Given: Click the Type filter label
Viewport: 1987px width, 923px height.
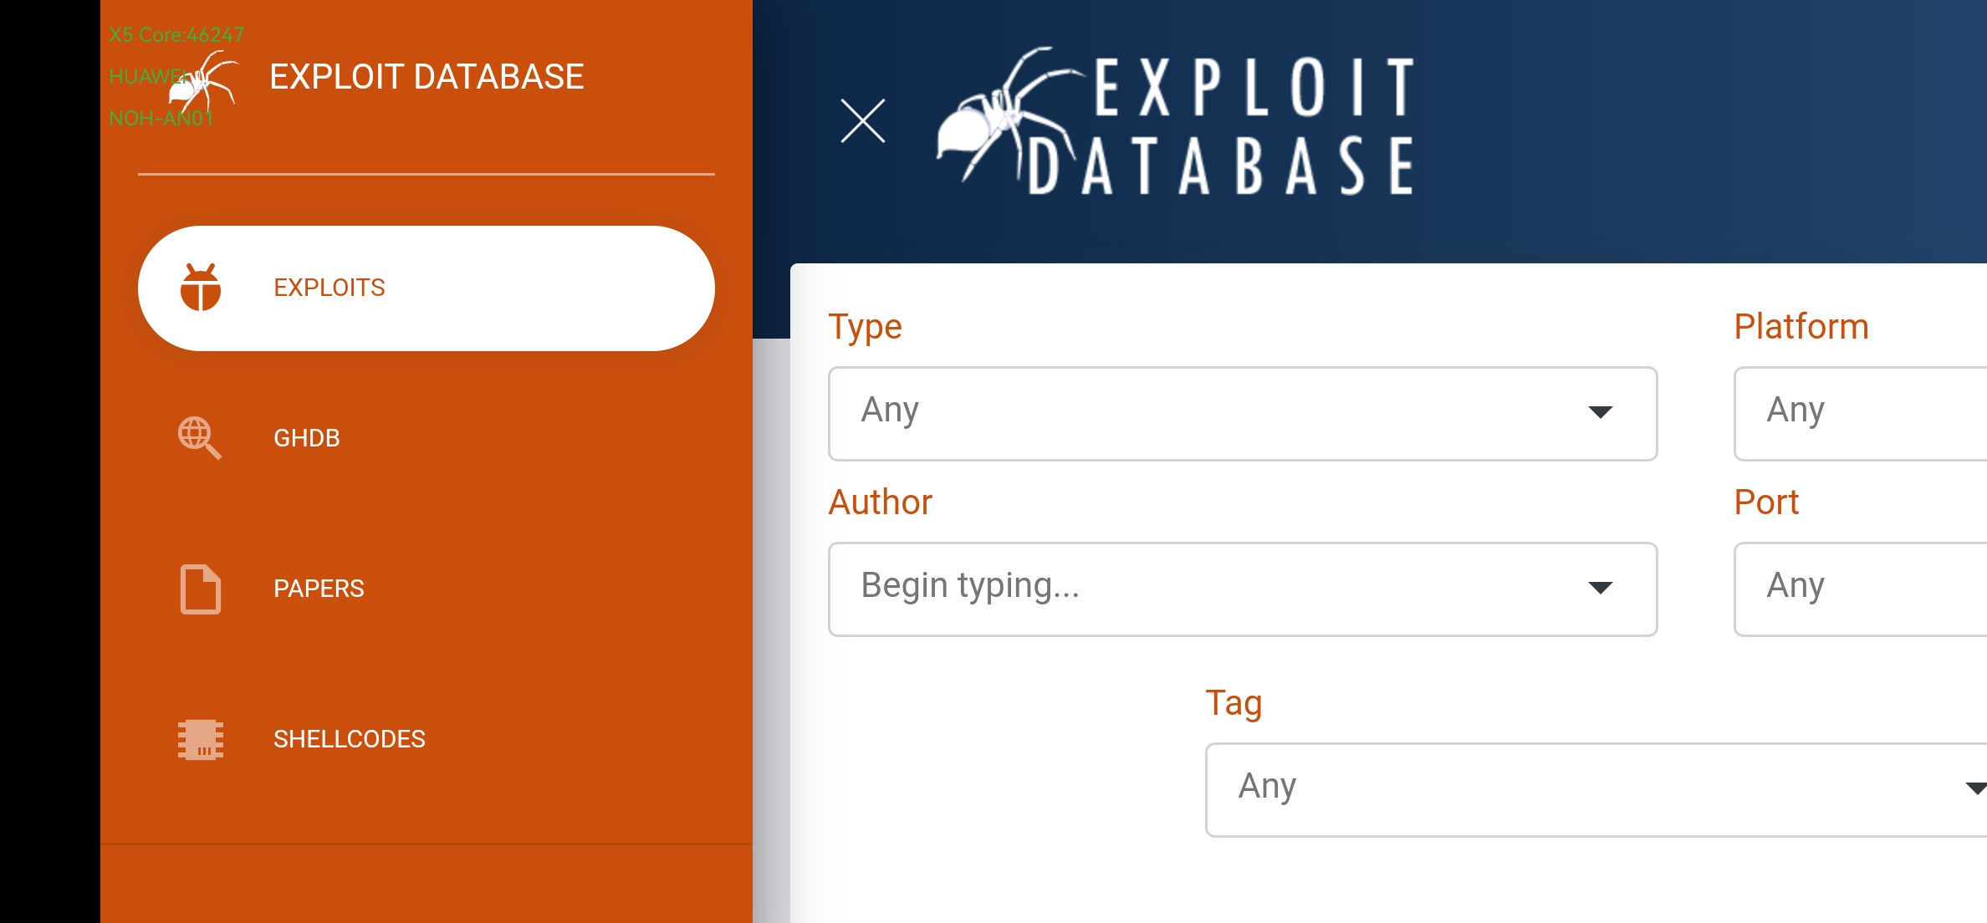Looking at the screenshot, I should 865,328.
